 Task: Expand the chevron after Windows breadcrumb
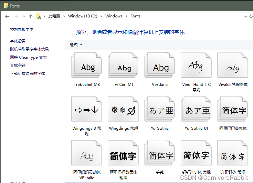pyautogui.click(x=127, y=16)
